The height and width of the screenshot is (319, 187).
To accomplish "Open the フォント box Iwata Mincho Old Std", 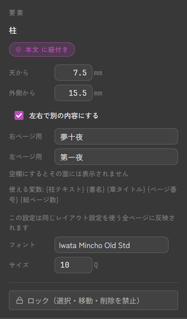I will point(112,245).
